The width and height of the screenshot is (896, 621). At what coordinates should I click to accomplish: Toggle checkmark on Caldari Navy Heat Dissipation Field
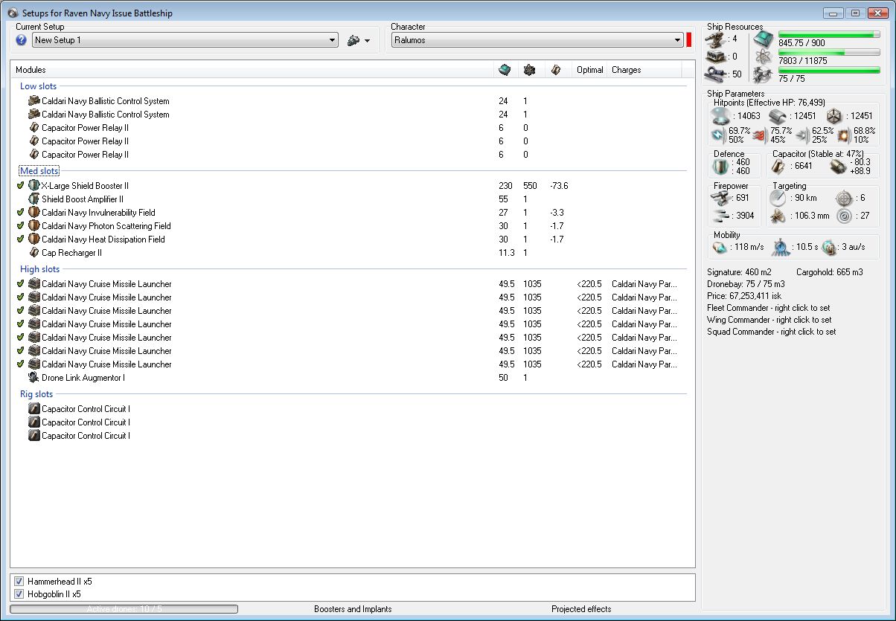[x=21, y=239]
